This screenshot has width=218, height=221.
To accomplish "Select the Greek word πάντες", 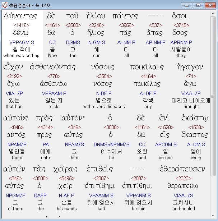I will coord(125,16).
